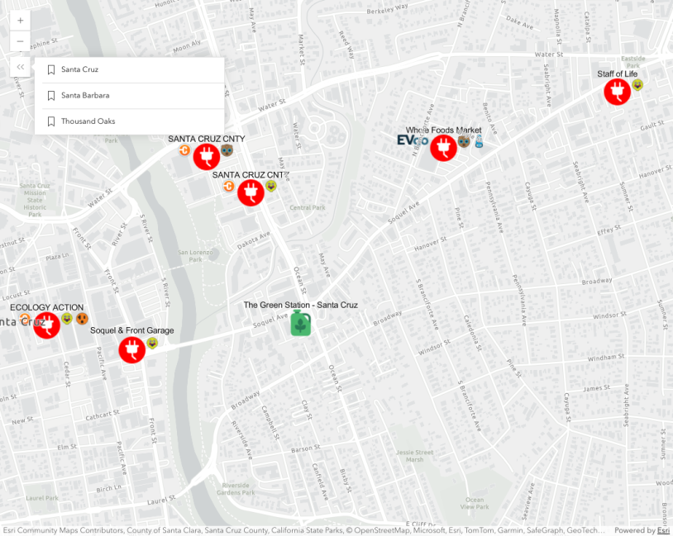Select the orange ChargePoint icon near Santa Cruz Cnty
Viewport: 673px width, 536px height.
[x=184, y=150]
